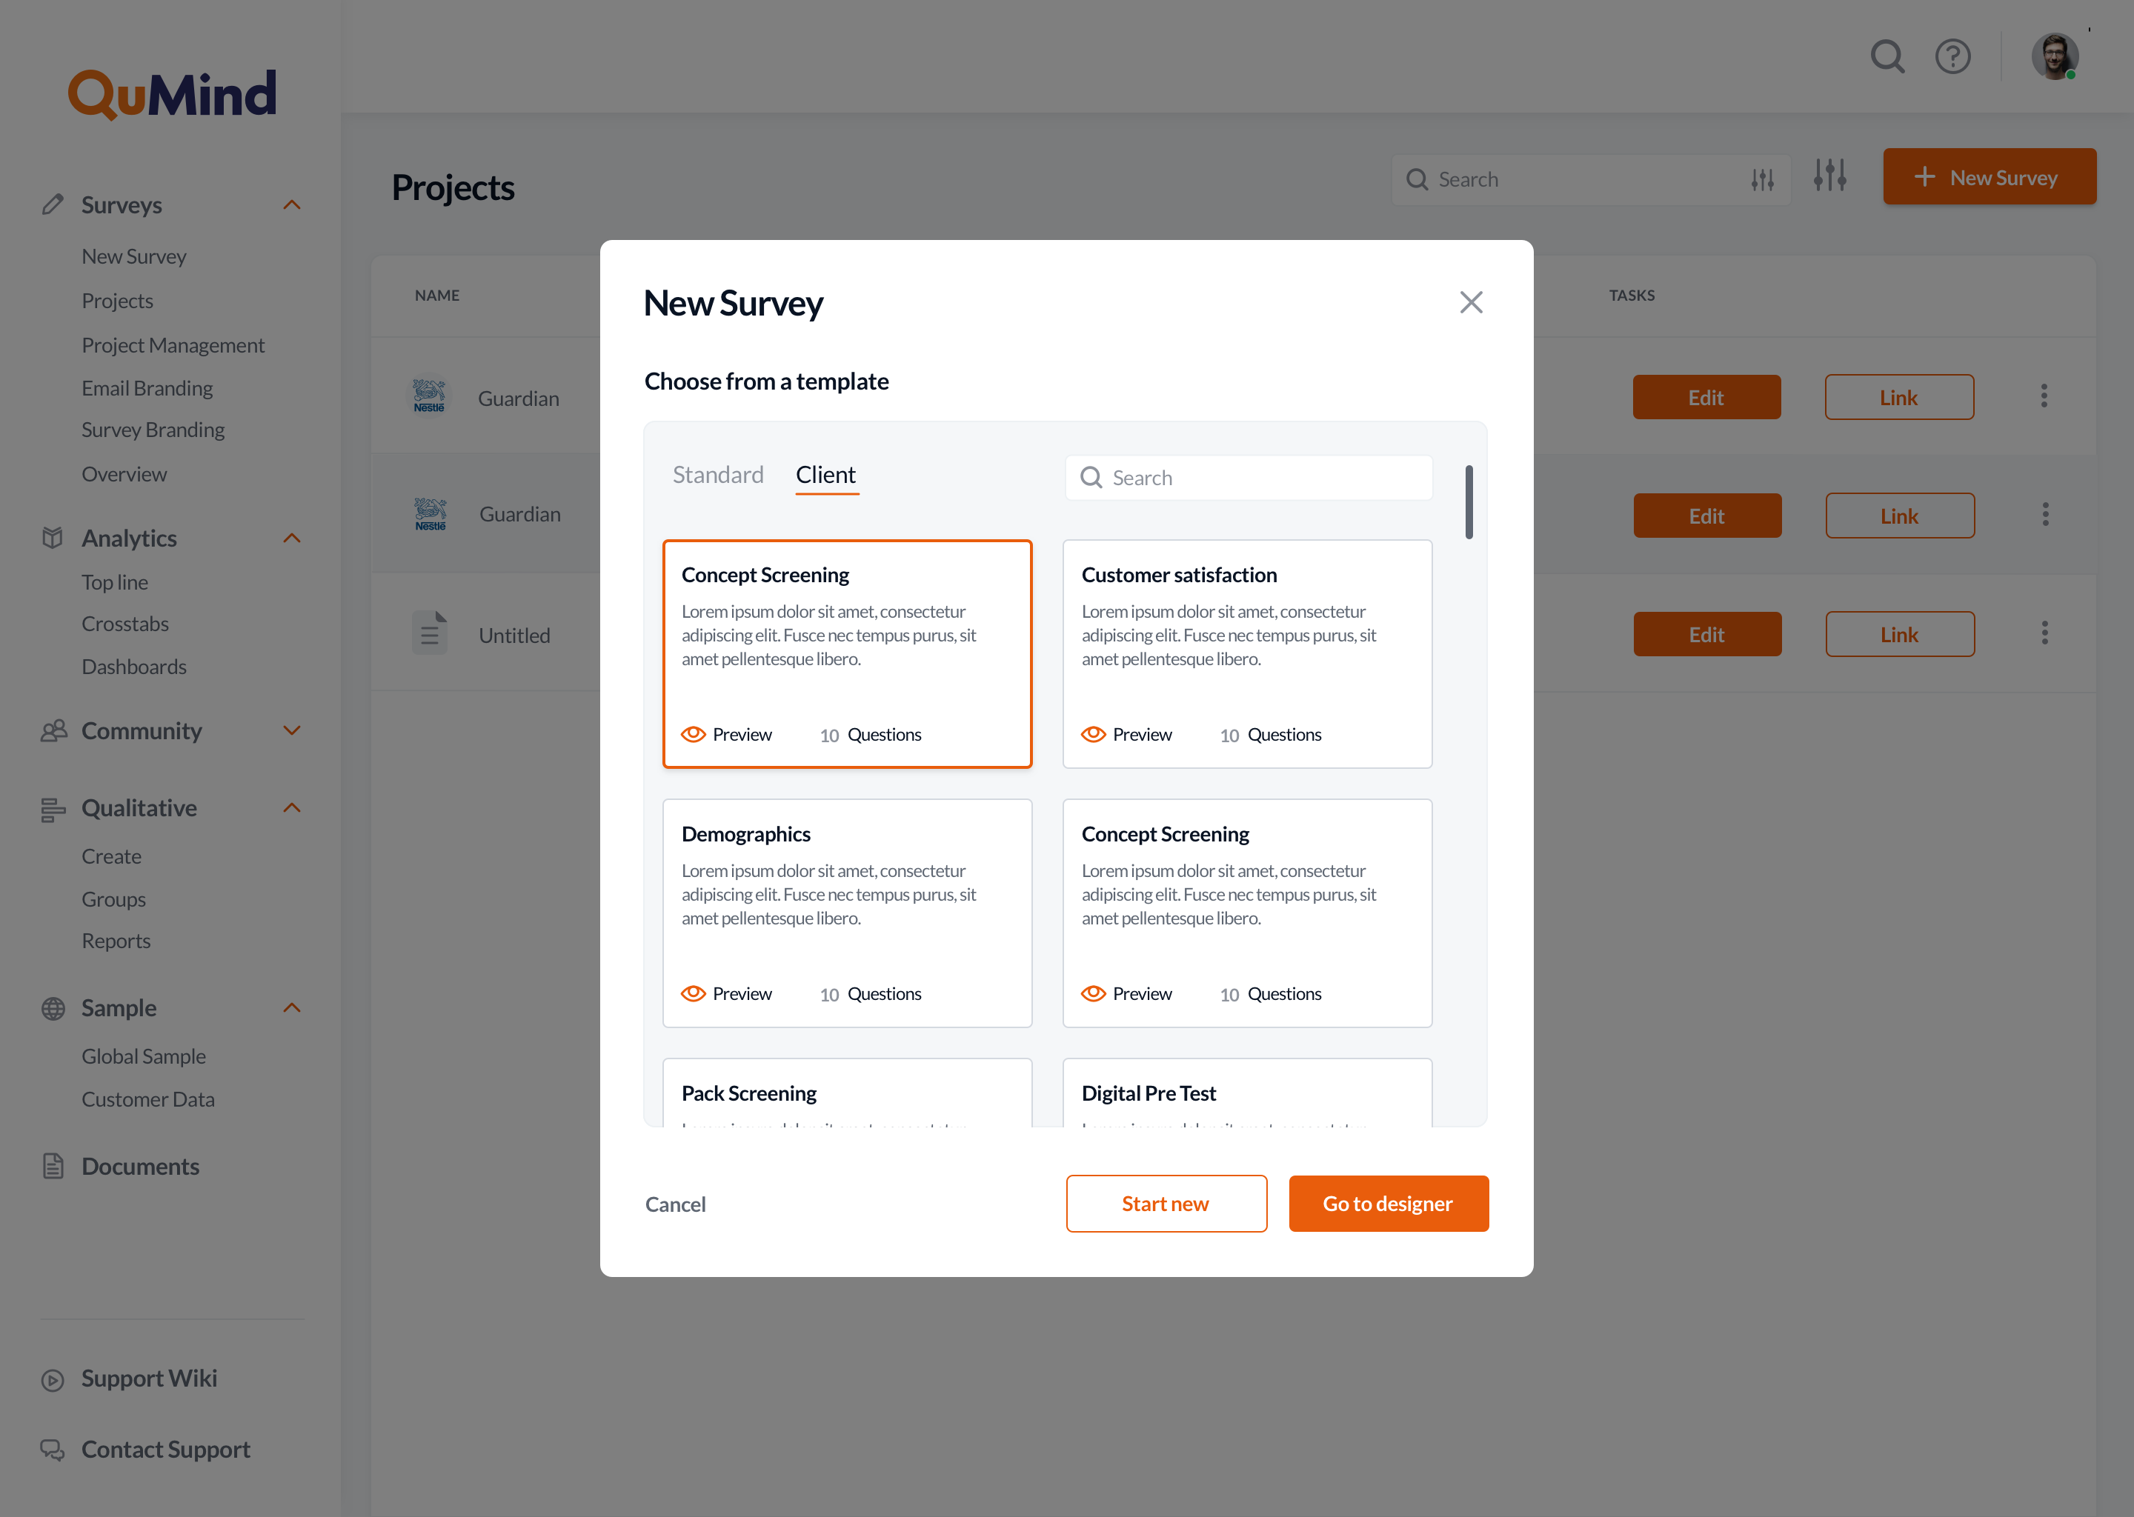Click the search icon in template search box
The height and width of the screenshot is (1517, 2134).
[x=1091, y=477]
